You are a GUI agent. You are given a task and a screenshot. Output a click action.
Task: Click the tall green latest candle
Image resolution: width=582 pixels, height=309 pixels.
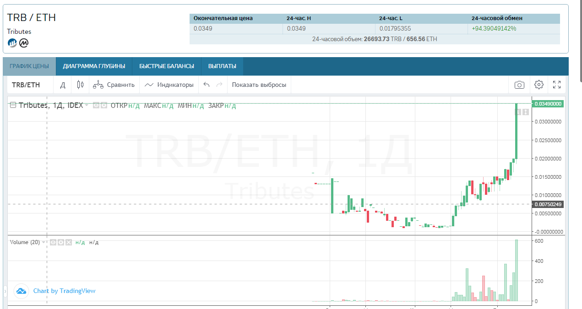[516, 131]
